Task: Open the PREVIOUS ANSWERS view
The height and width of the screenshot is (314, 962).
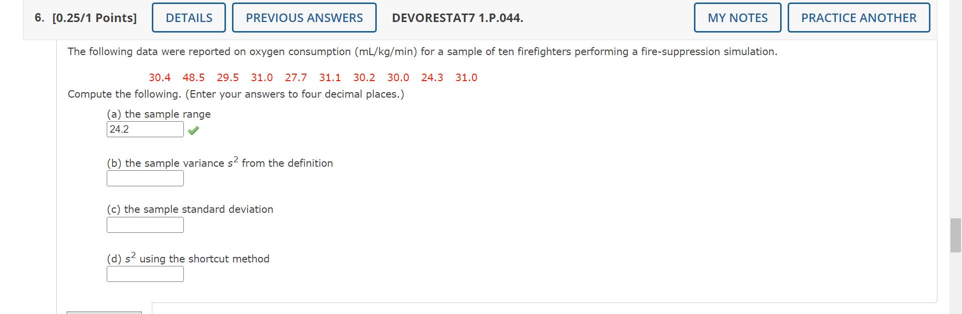Action: 304,18
